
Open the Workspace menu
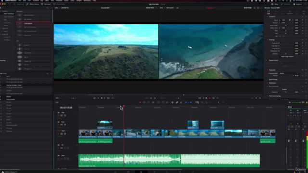coord(87,1)
